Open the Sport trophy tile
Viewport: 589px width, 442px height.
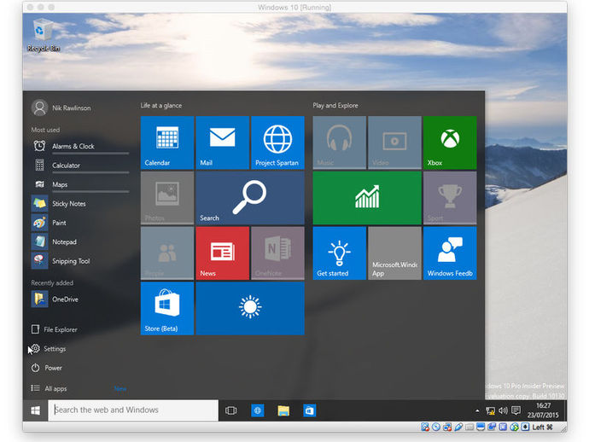[450, 198]
